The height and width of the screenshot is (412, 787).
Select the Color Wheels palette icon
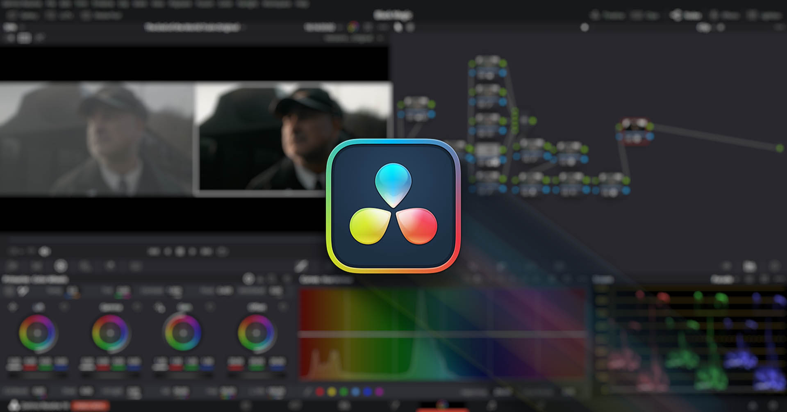pyautogui.click(x=61, y=266)
